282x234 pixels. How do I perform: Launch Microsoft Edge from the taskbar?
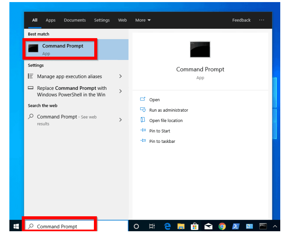[168, 226]
